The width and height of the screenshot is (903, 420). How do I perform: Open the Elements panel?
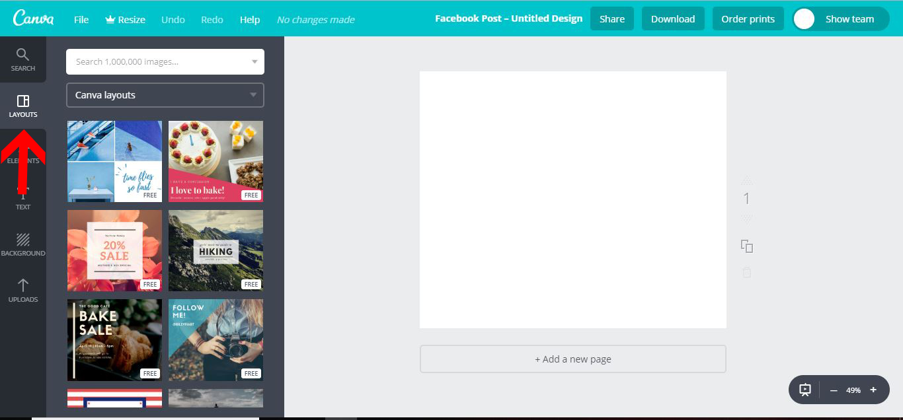(x=23, y=153)
